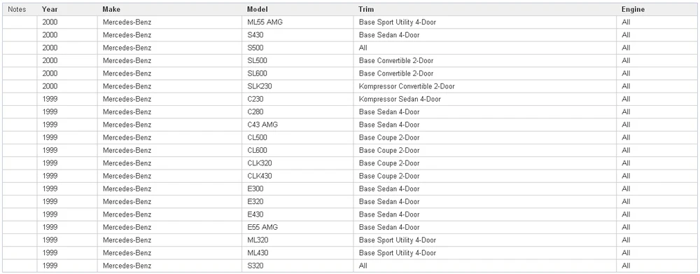Screen dimensions: 700x274
Task: Click the Model column header
Action: pyautogui.click(x=297, y=9)
